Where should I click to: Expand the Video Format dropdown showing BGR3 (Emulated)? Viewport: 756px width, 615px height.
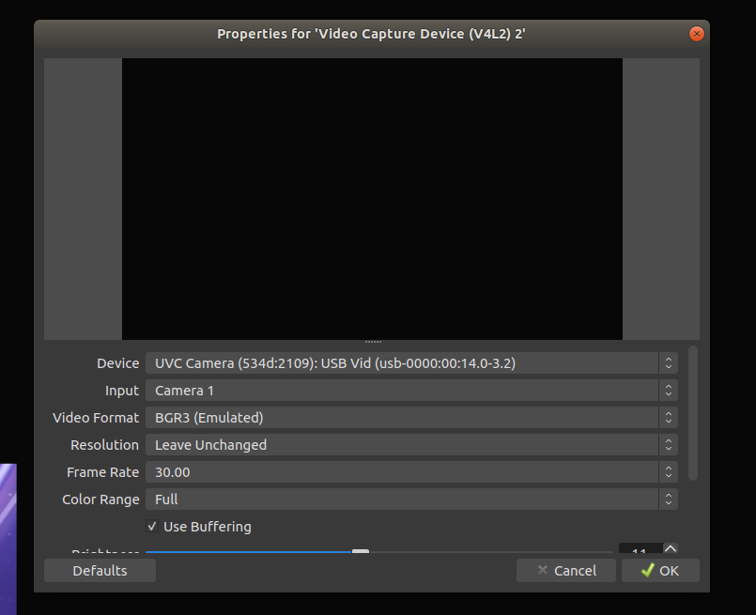(x=411, y=418)
